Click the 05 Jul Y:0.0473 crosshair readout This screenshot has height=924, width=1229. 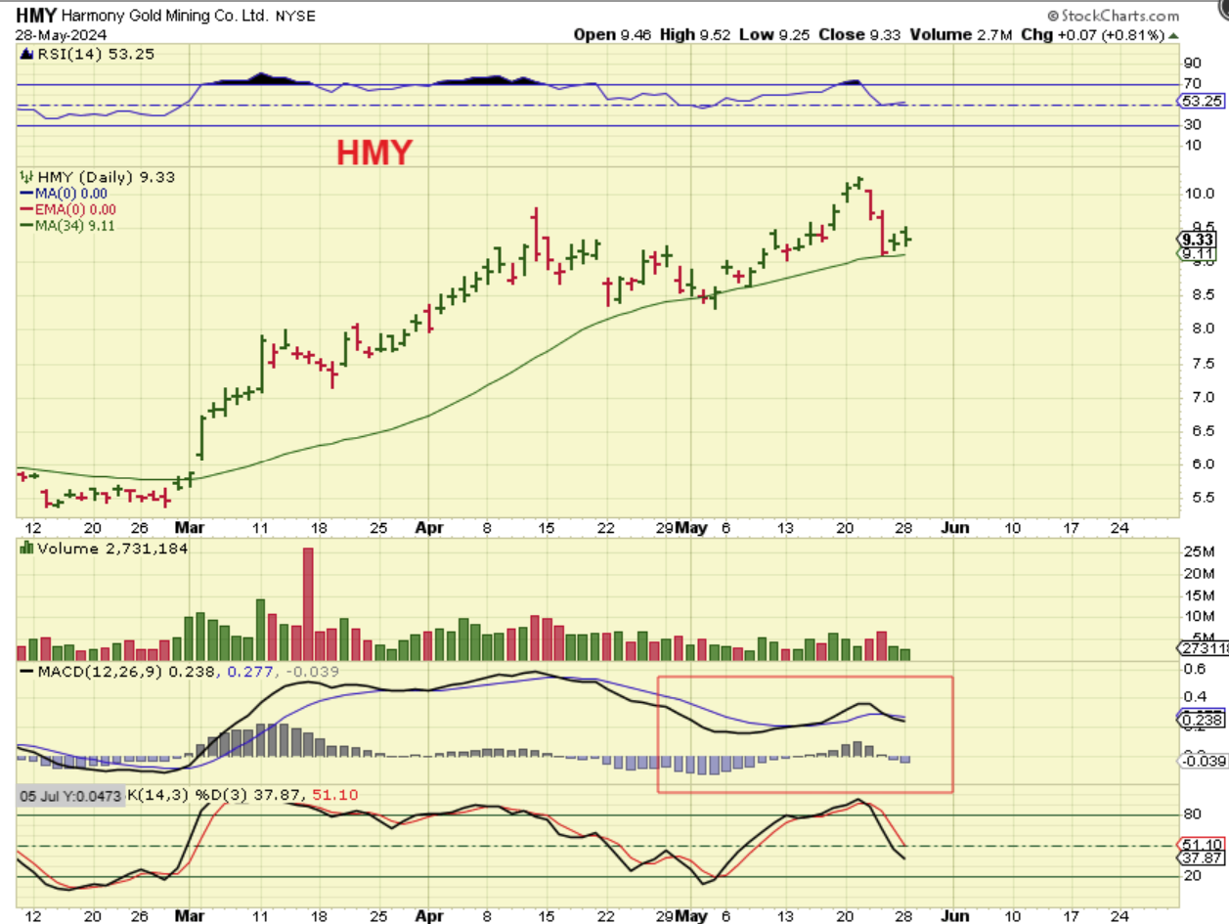[x=72, y=797]
